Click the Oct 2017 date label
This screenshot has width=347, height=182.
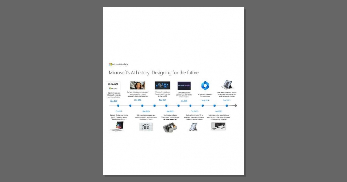(119, 111)
